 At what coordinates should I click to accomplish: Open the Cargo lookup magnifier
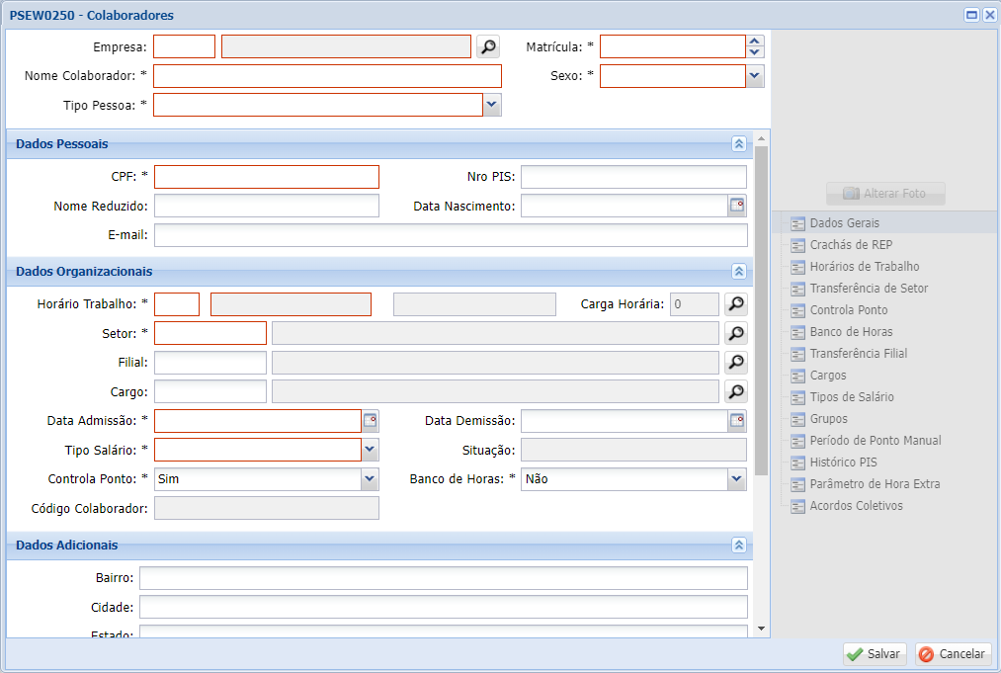tap(736, 392)
